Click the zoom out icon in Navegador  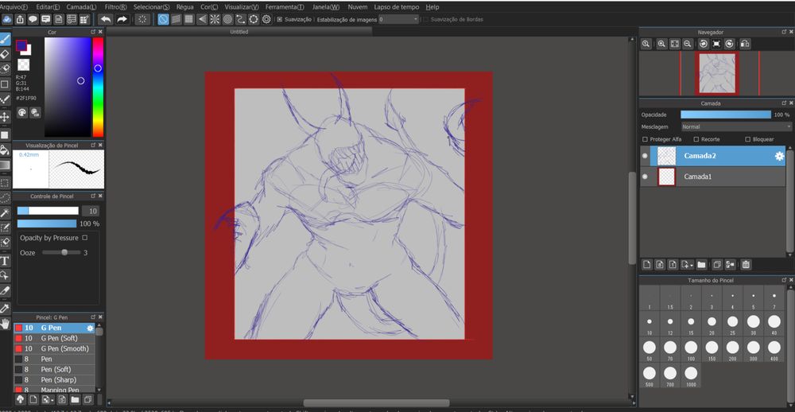pyautogui.click(x=688, y=45)
